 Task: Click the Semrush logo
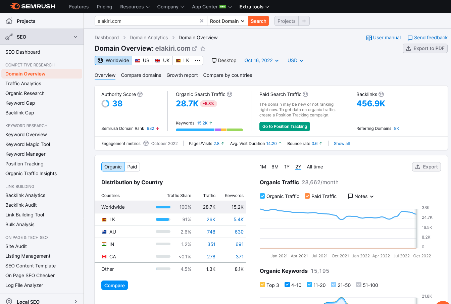point(32,6)
